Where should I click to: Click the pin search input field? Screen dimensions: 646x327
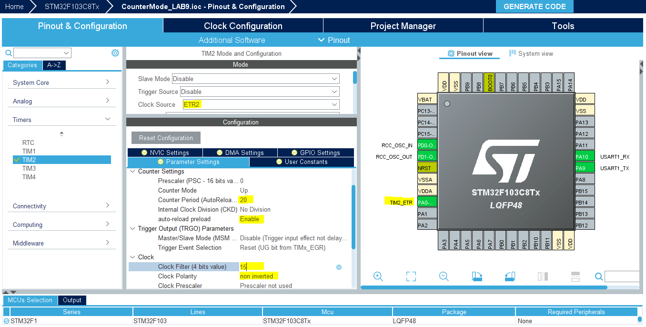coord(622,276)
